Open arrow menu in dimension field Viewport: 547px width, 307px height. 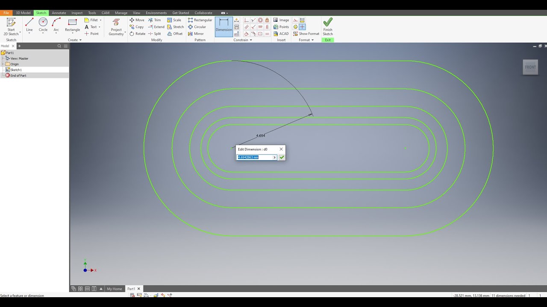(274, 157)
